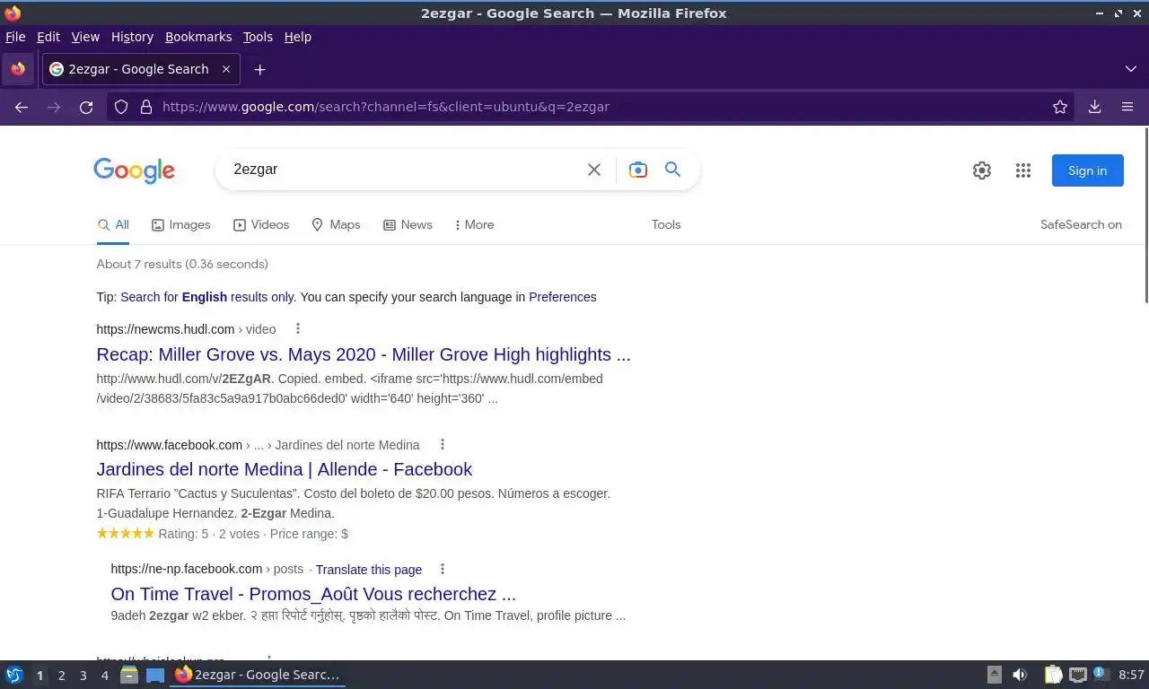
Task: Click the URL address bar
Action: [x=592, y=107]
